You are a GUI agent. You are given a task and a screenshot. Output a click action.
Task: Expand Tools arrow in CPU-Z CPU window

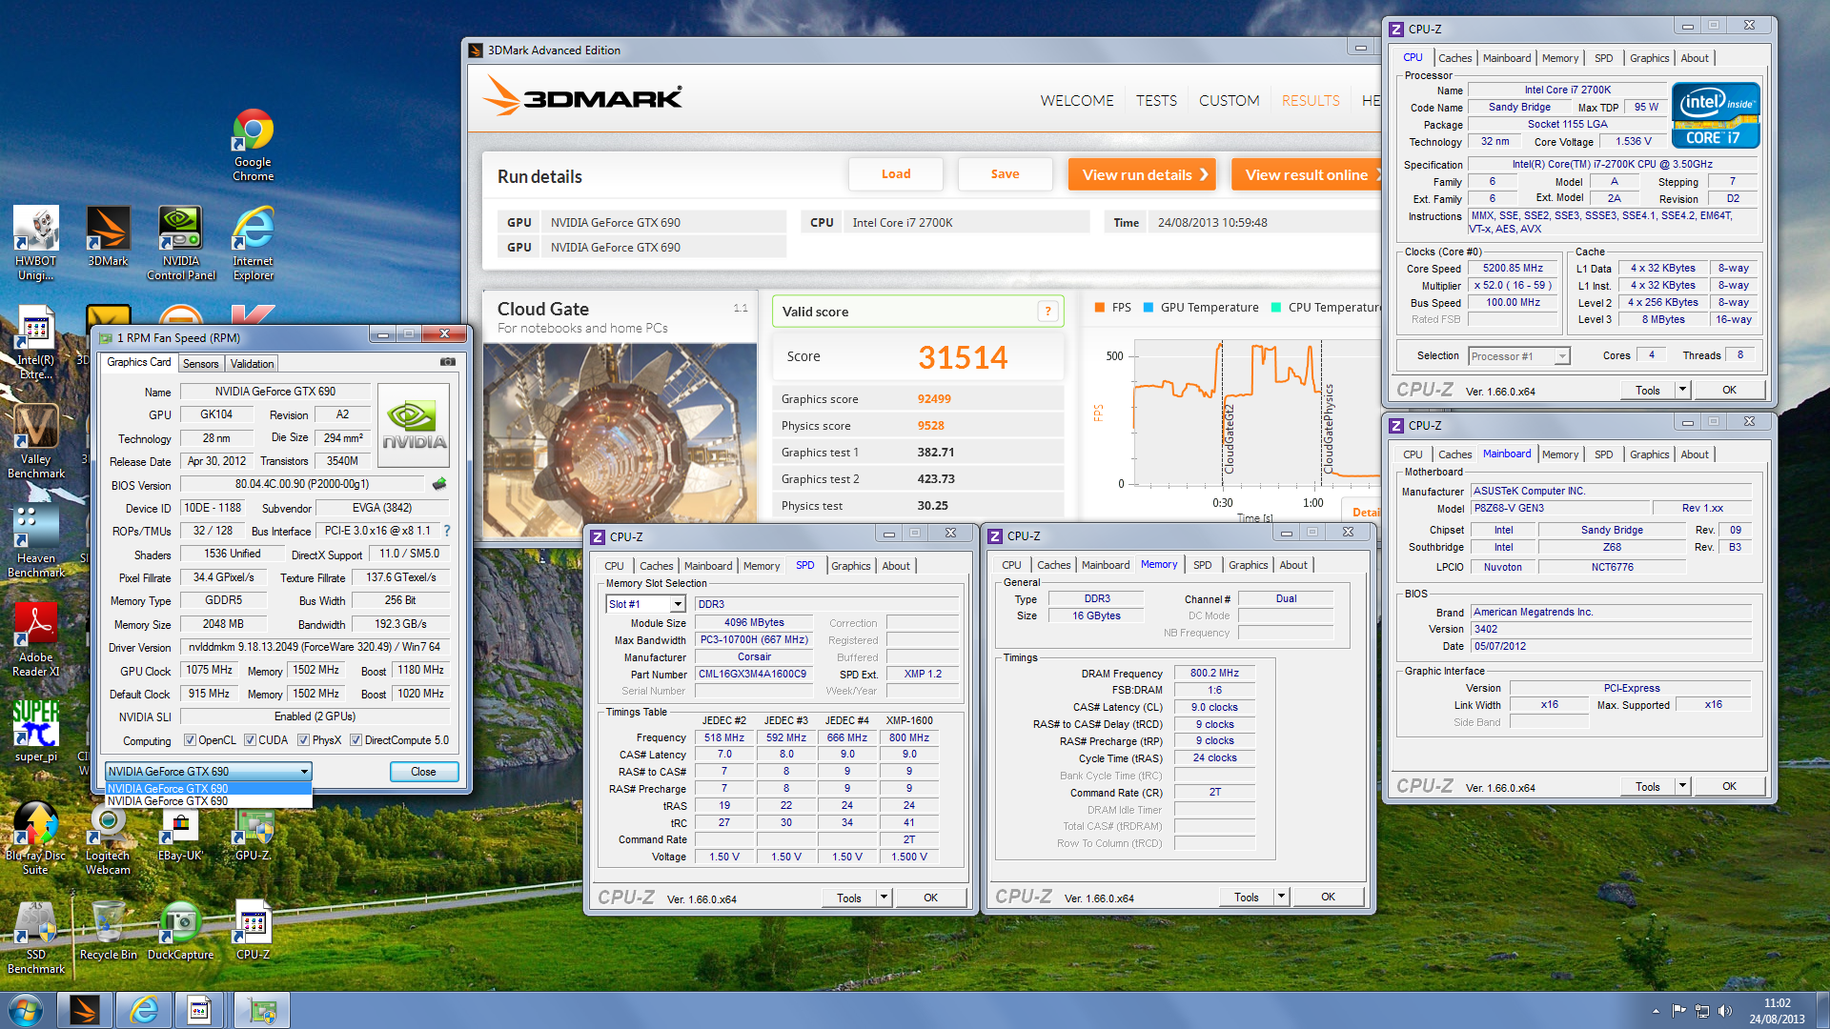[1682, 390]
